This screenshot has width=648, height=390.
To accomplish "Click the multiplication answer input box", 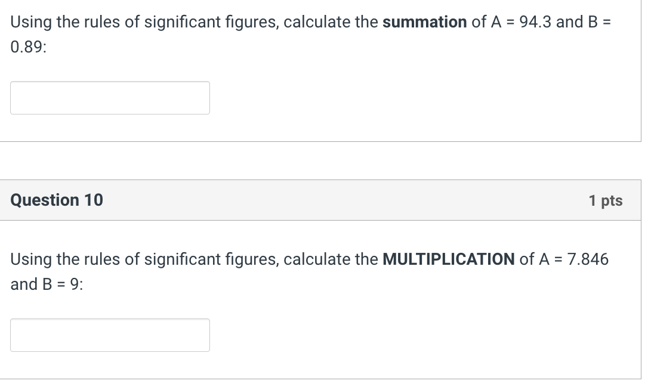I will pos(110,335).
